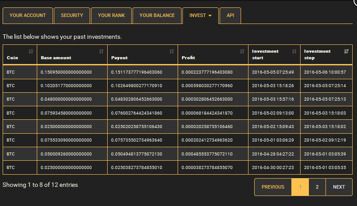Image resolution: width=357 pixels, height=206 pixels.
Task: Select current page 1 button
Action: (300, 187)
